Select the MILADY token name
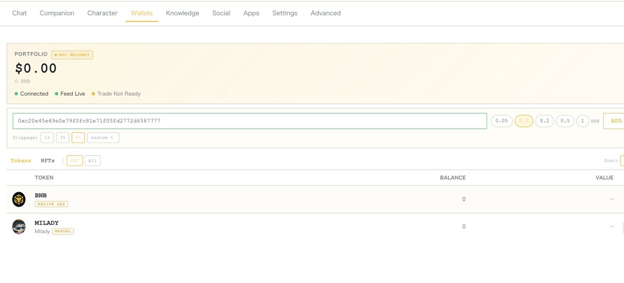624x283 pixels. 47,223
